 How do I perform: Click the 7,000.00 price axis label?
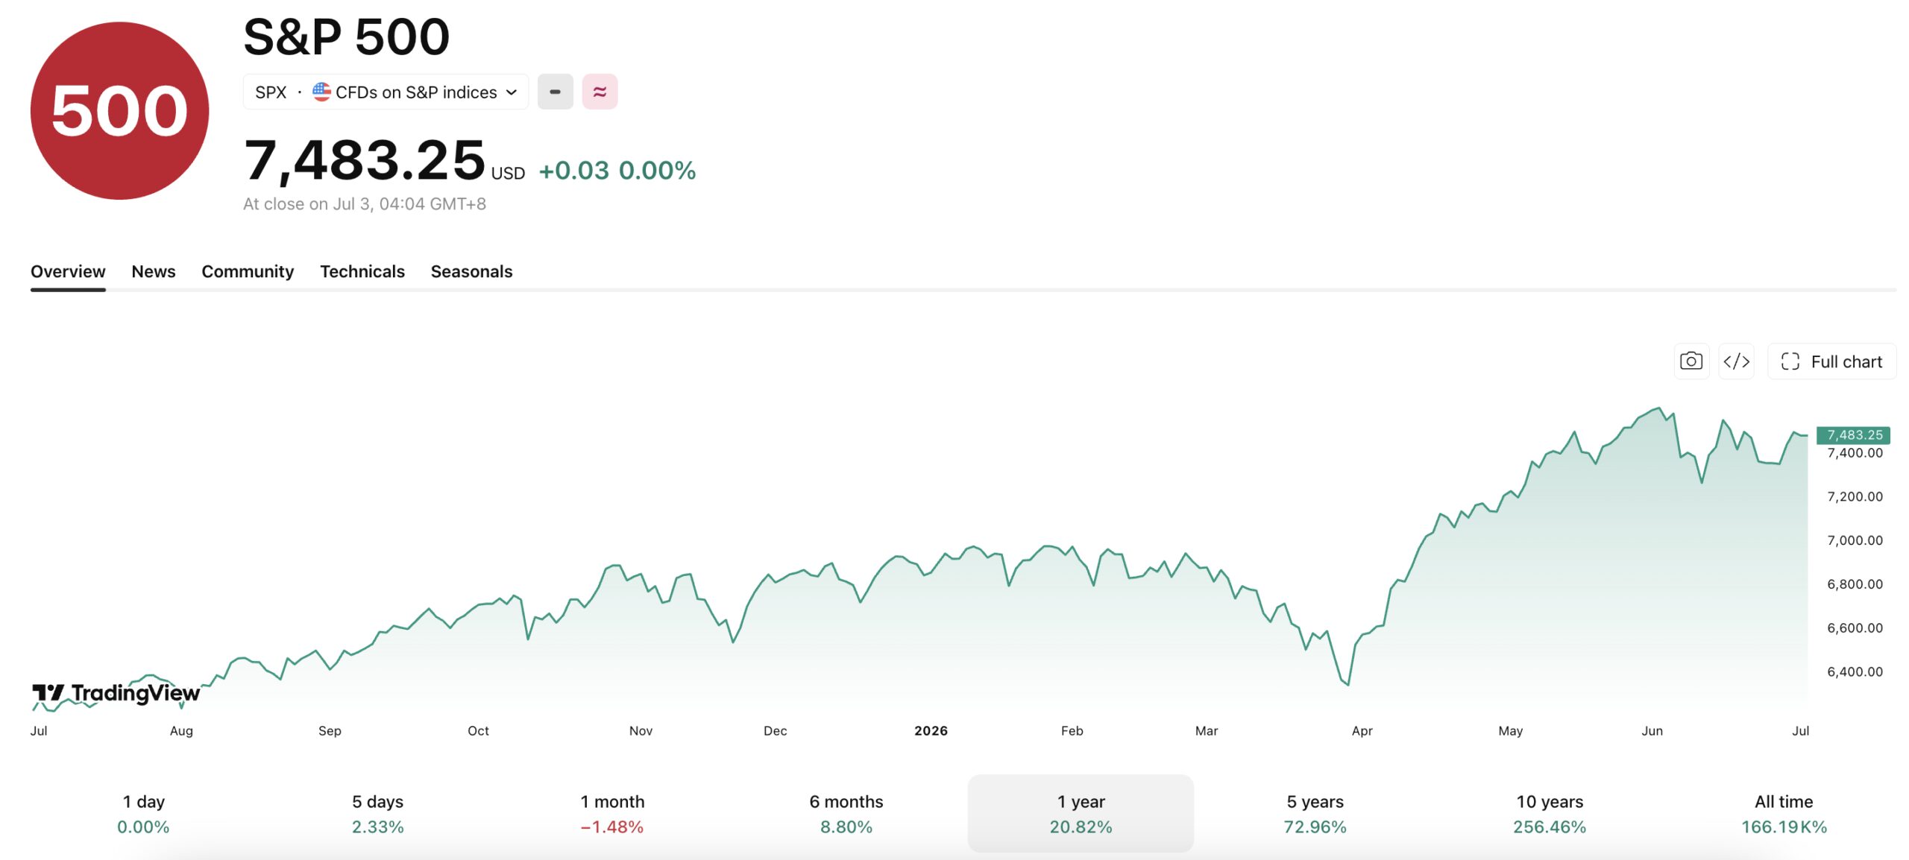pyautogui.click(x=1855, y=540)
